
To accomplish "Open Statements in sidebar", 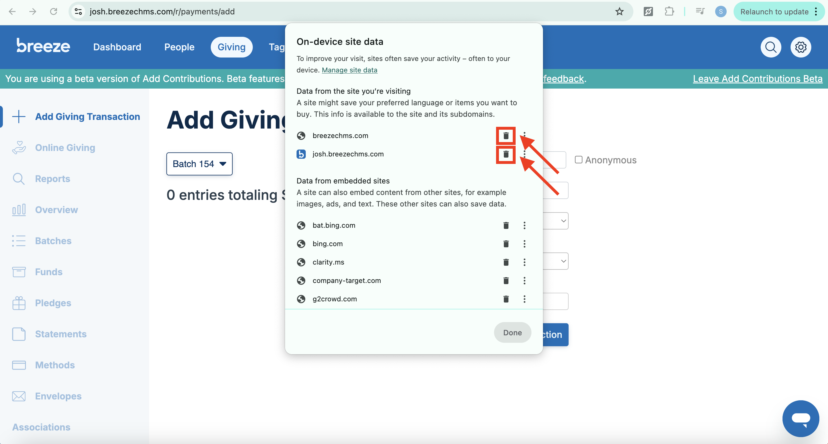I will point(49,334).
